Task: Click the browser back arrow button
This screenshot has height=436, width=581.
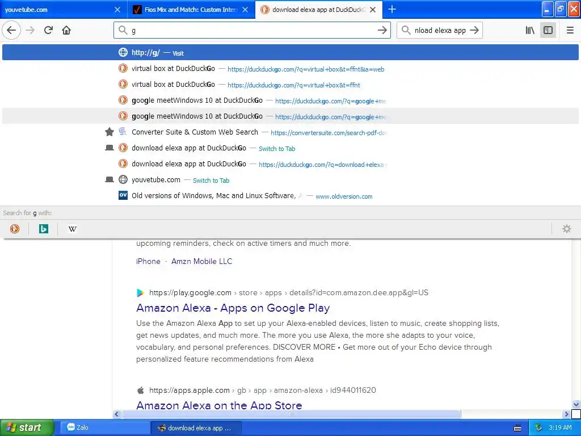Action: [x=11, y=30]
